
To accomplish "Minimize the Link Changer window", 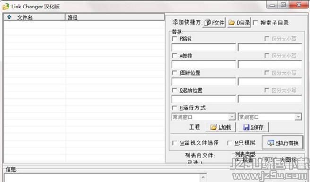I will coord(272,5).
